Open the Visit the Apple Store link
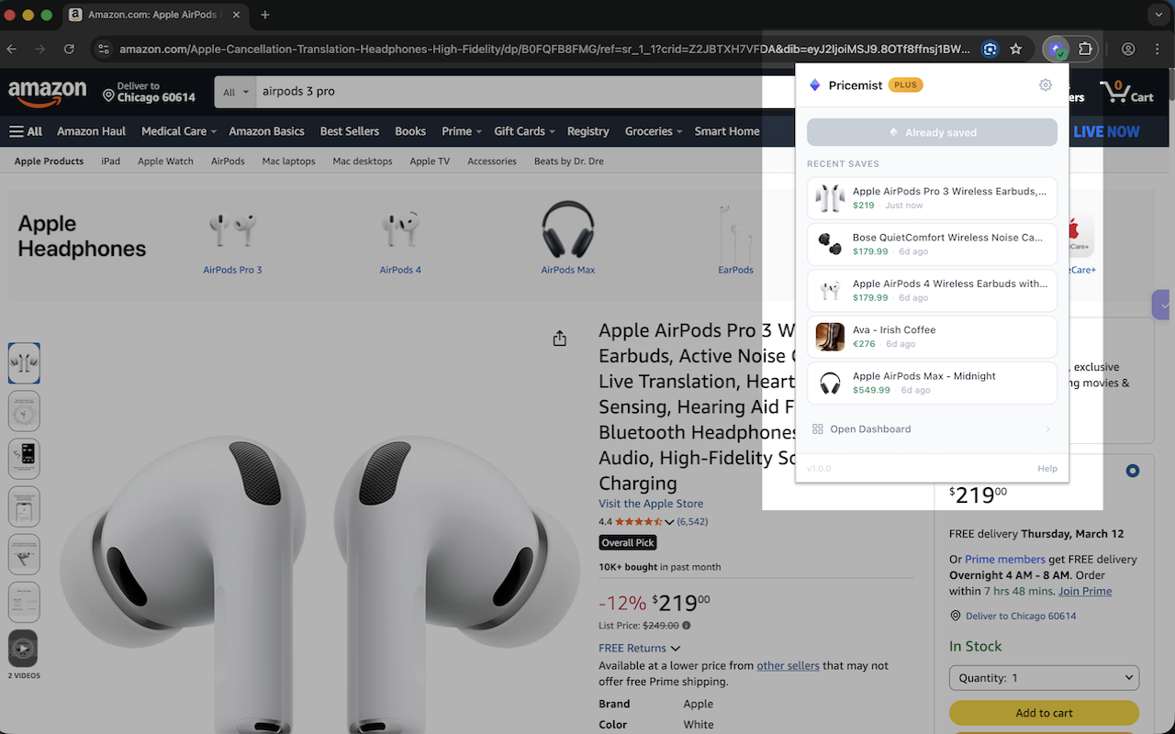 (x=650, y=503)
